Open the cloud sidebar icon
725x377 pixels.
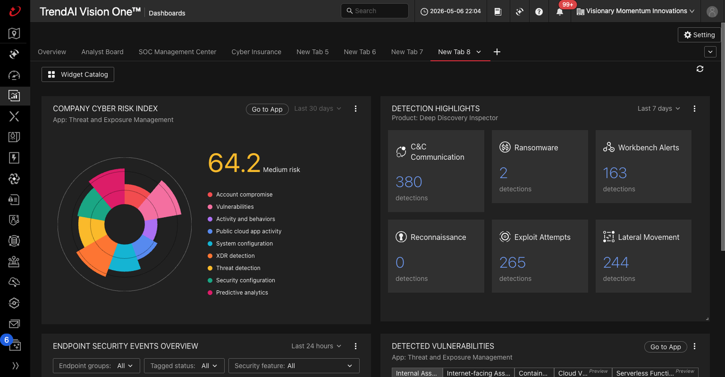[x=15, y=282]
